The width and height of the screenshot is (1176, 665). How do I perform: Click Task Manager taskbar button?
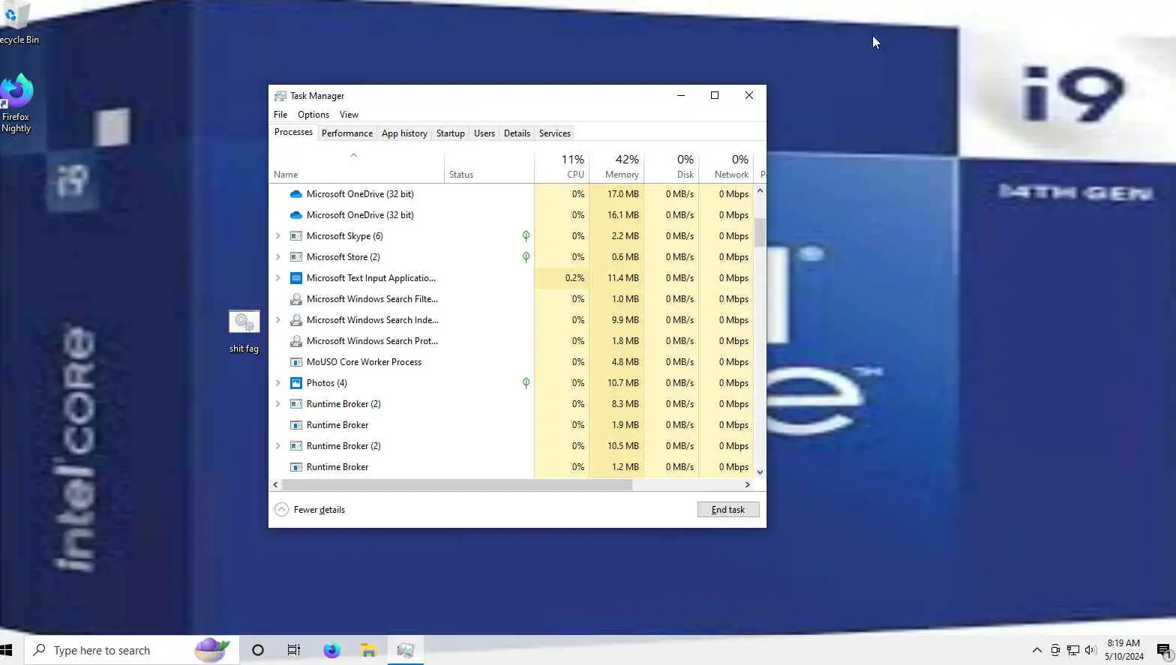point(406,650)
